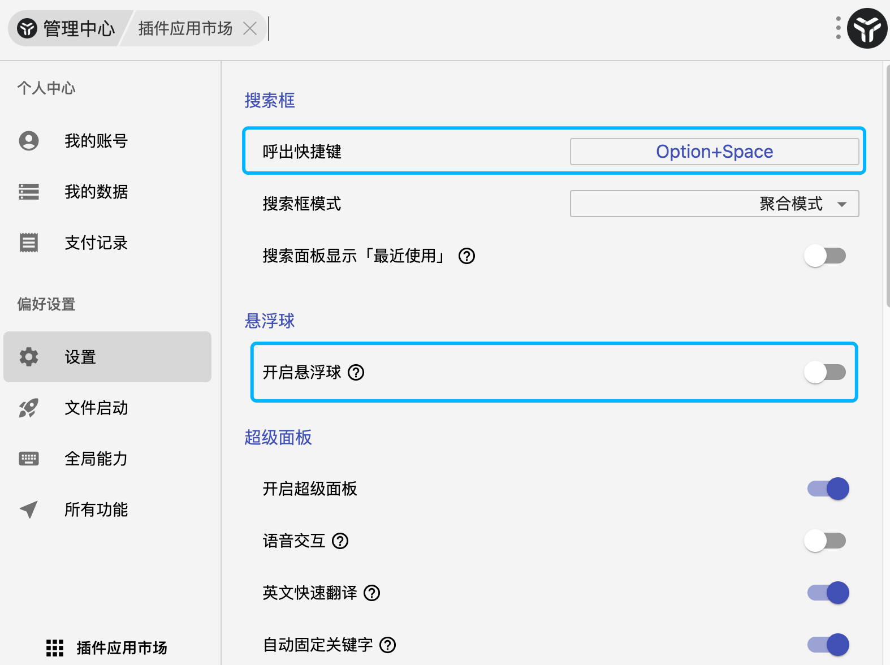Toggle 搜索面板显示「最近使用」 switch on
Screen dimensions: 890x665
click(825, 256)
